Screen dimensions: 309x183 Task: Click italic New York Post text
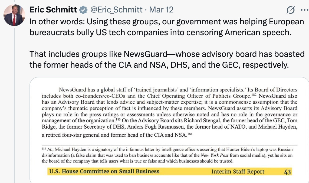pos(214,155)
